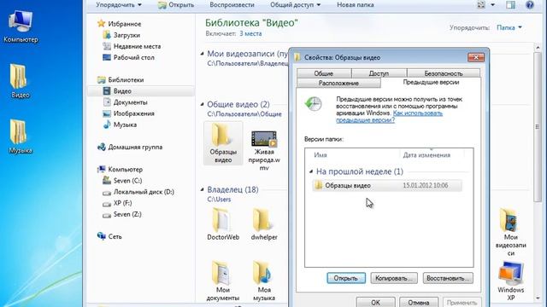Open the Изображения library
Screen dimensions: 547x307
pyautogui.click(x=133, y=113)
